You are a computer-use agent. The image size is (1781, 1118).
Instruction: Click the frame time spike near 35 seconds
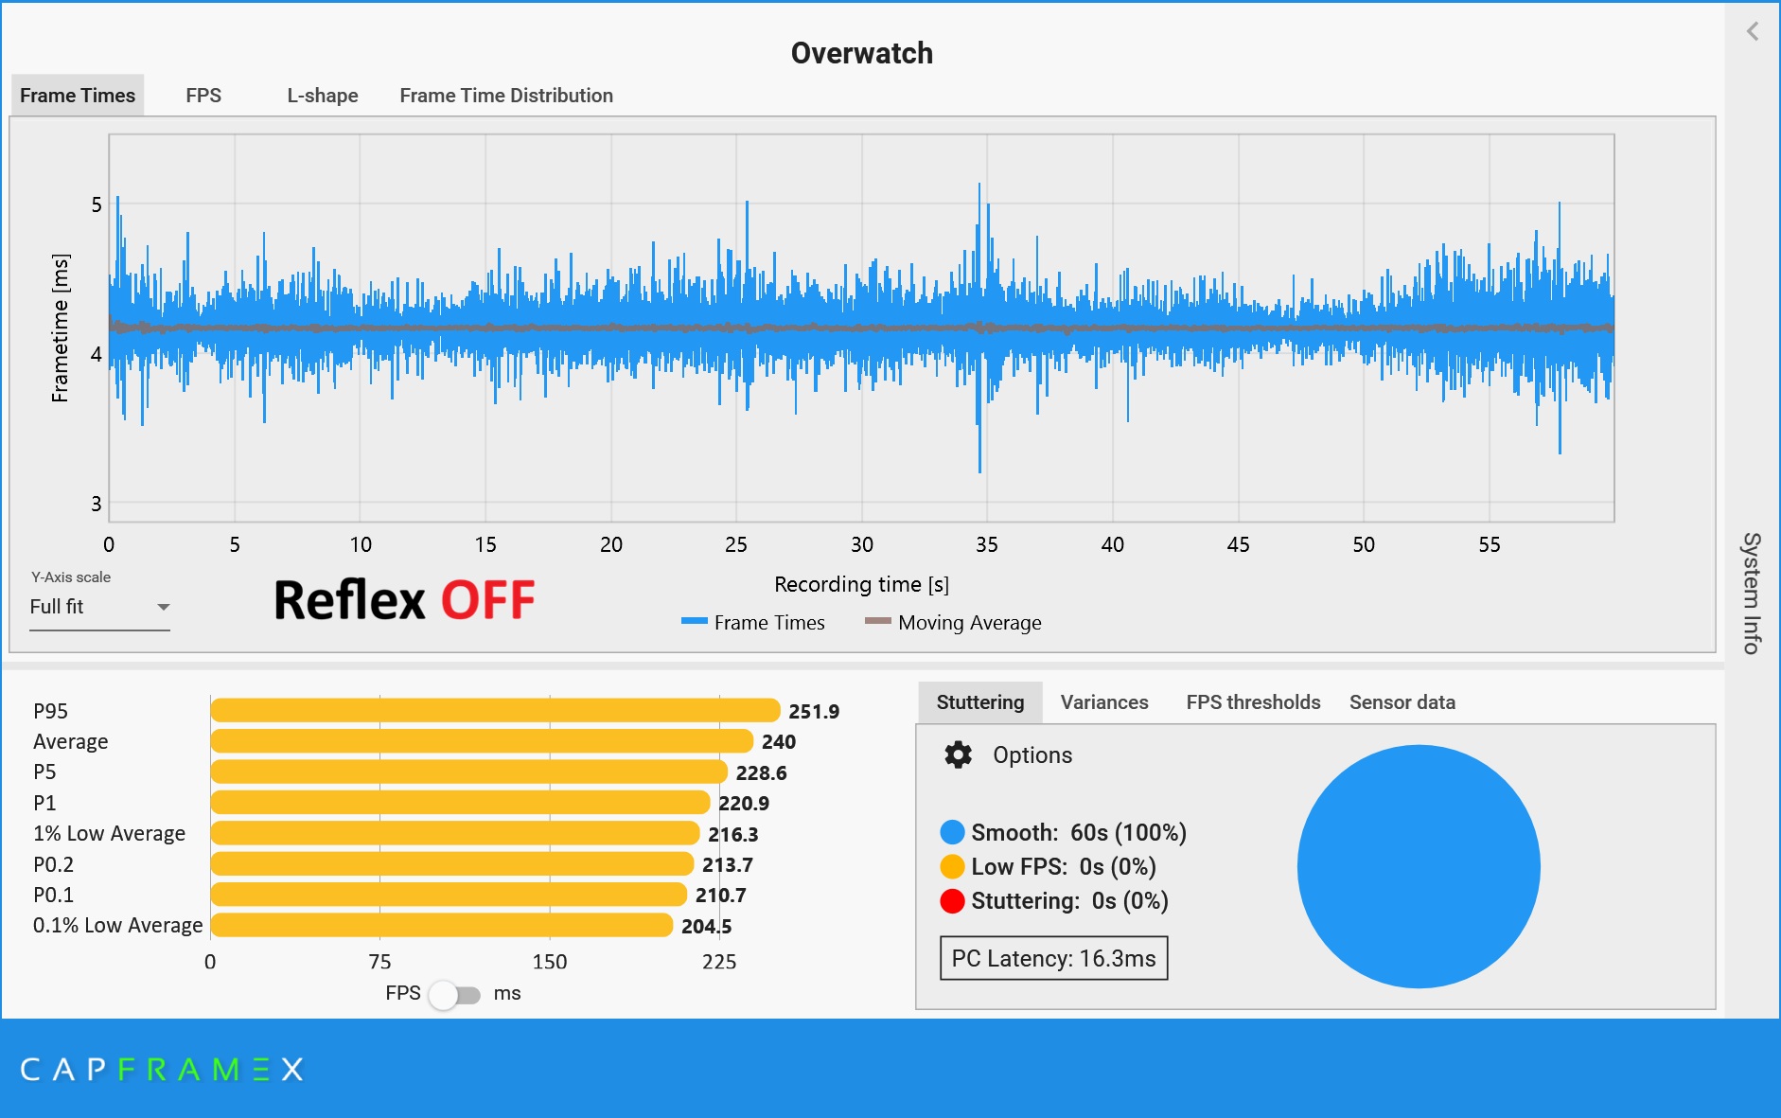click(x=979, y=327)
